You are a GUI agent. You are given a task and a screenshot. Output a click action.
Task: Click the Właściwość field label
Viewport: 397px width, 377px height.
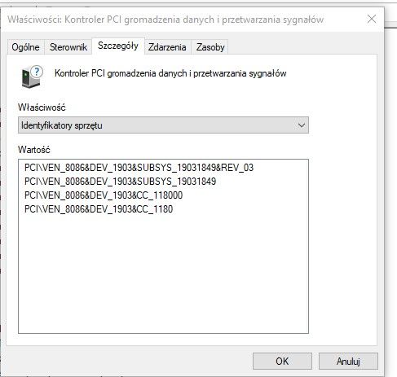42,107
